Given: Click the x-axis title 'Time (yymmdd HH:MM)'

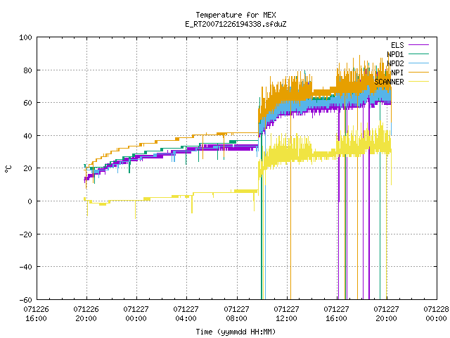Looking at the screenshot, I should 236,332.
